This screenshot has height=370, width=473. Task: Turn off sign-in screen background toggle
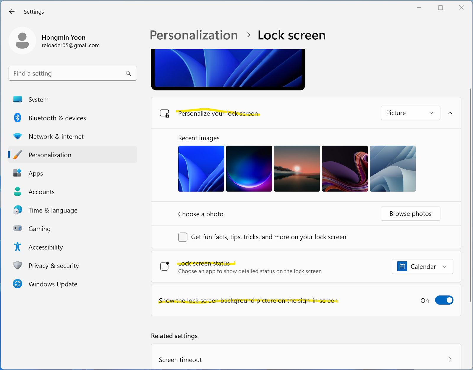click(444, 300)
